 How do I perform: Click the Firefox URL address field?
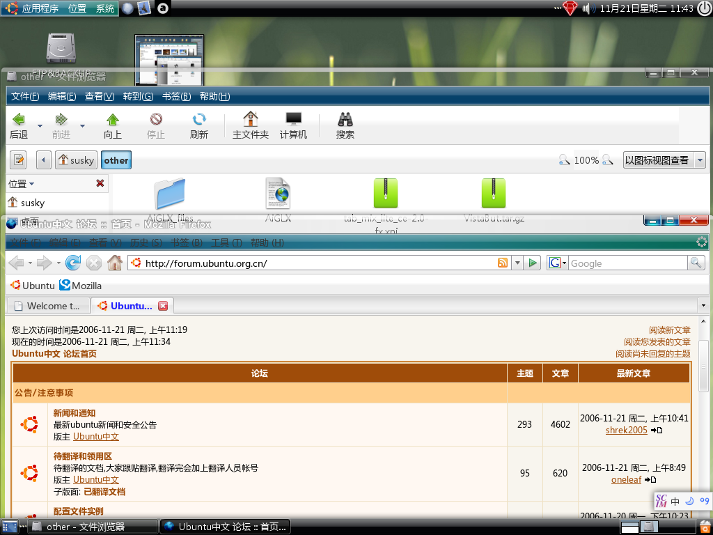pos(320,263)
